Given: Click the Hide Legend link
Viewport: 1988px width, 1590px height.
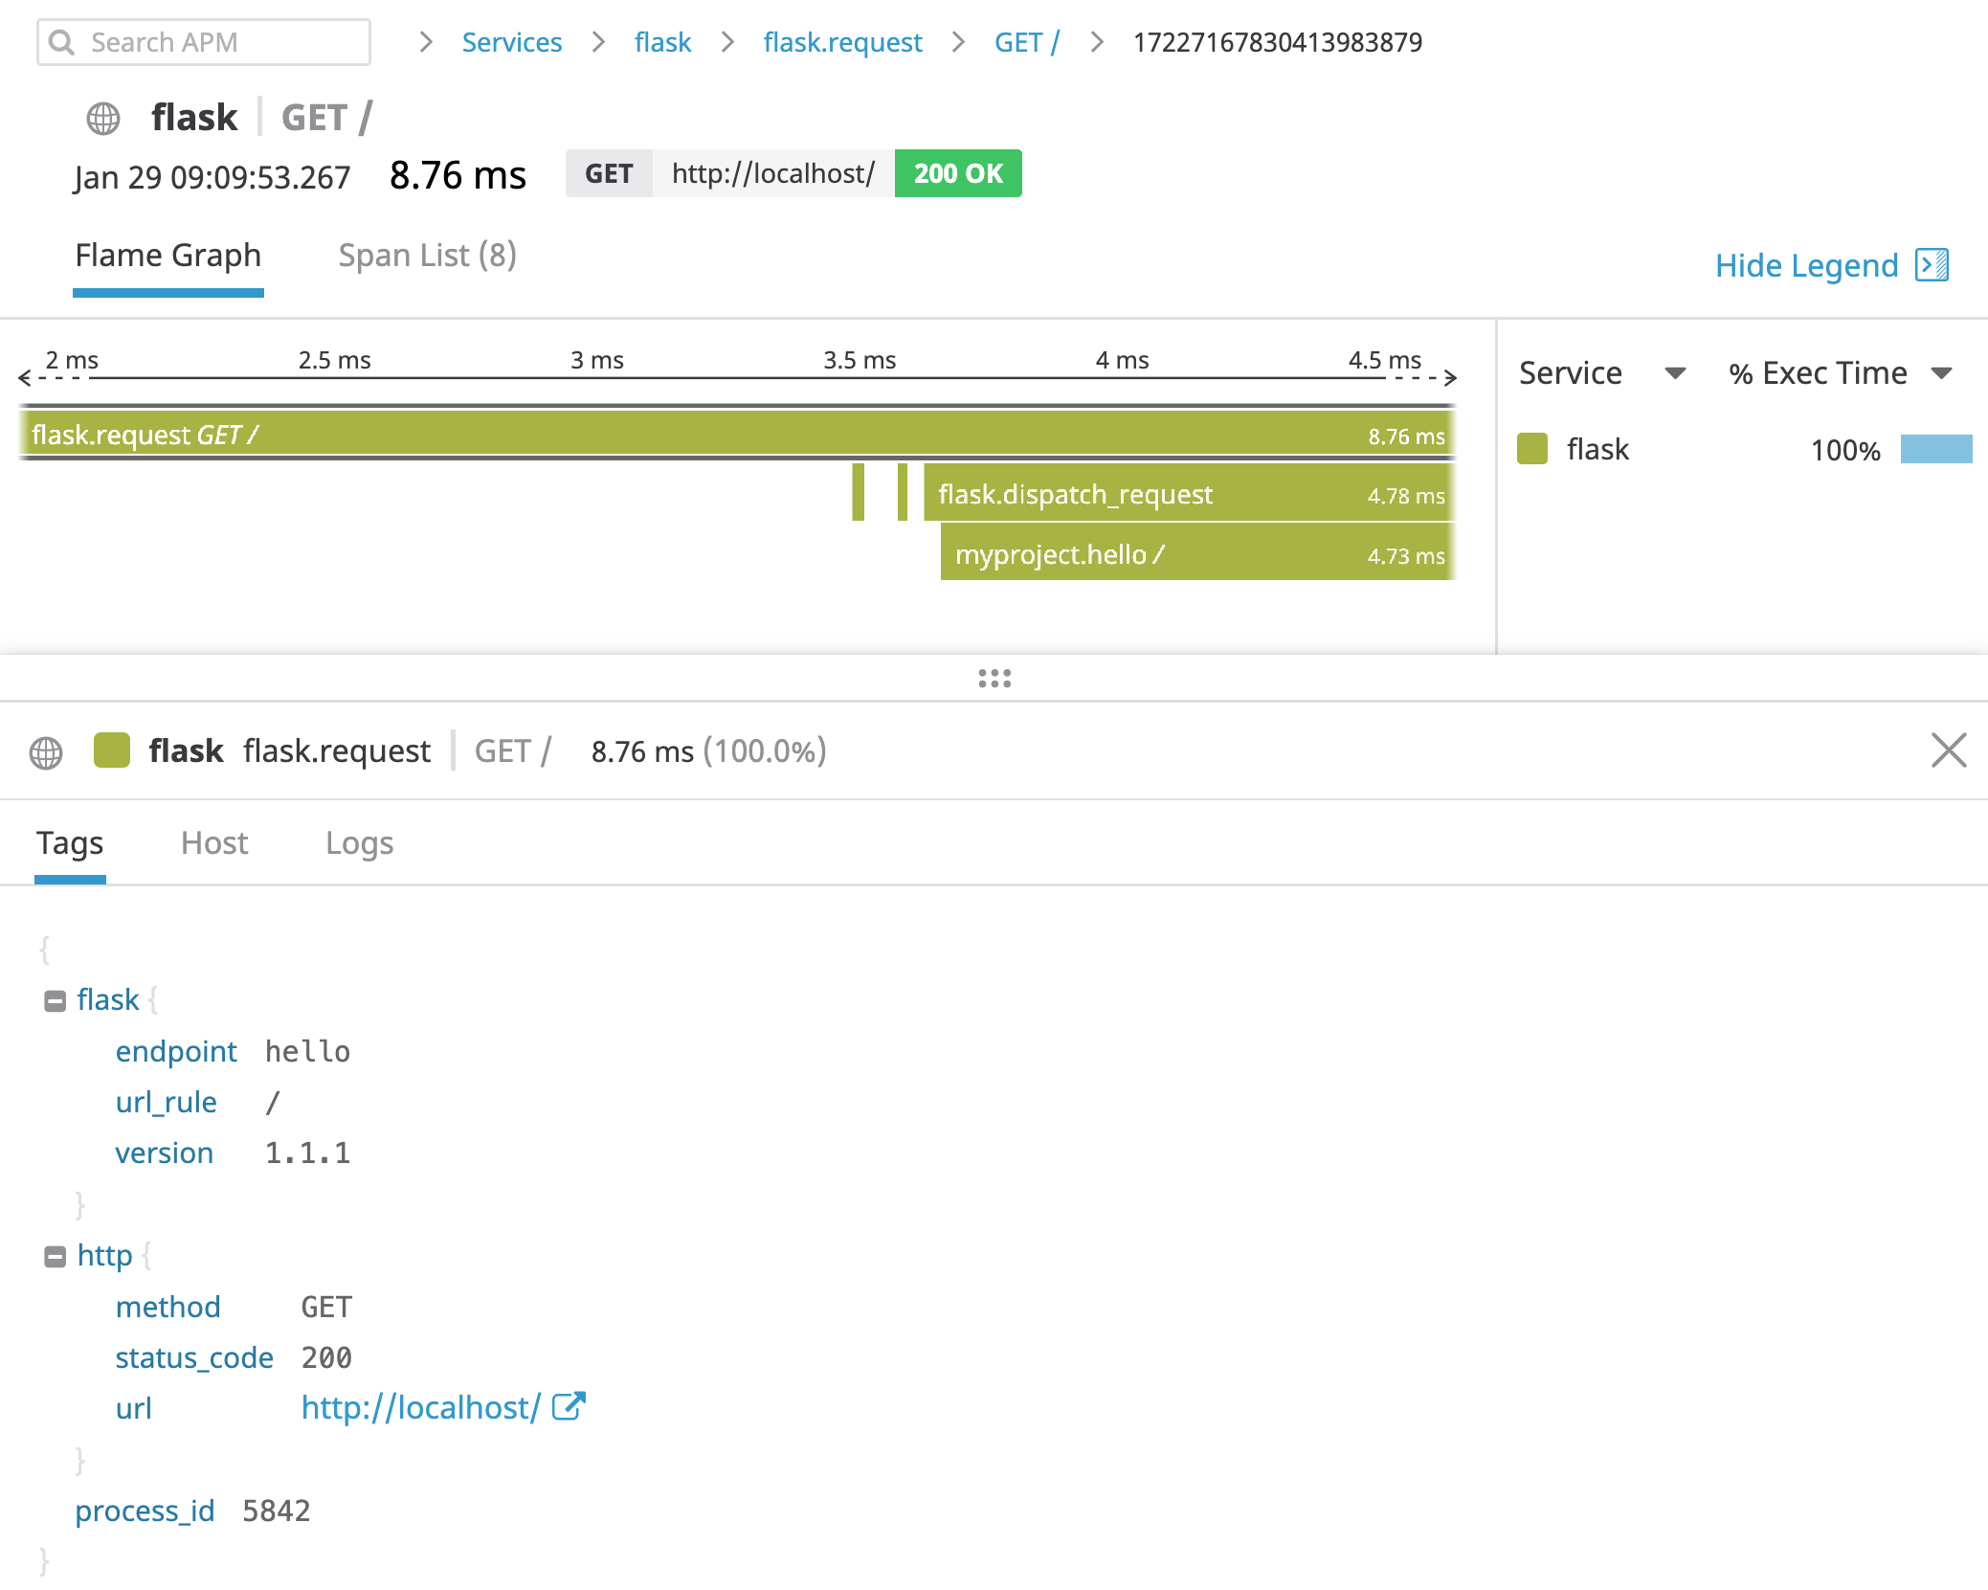Looking at the screenshot, I should click(1806, 265).
